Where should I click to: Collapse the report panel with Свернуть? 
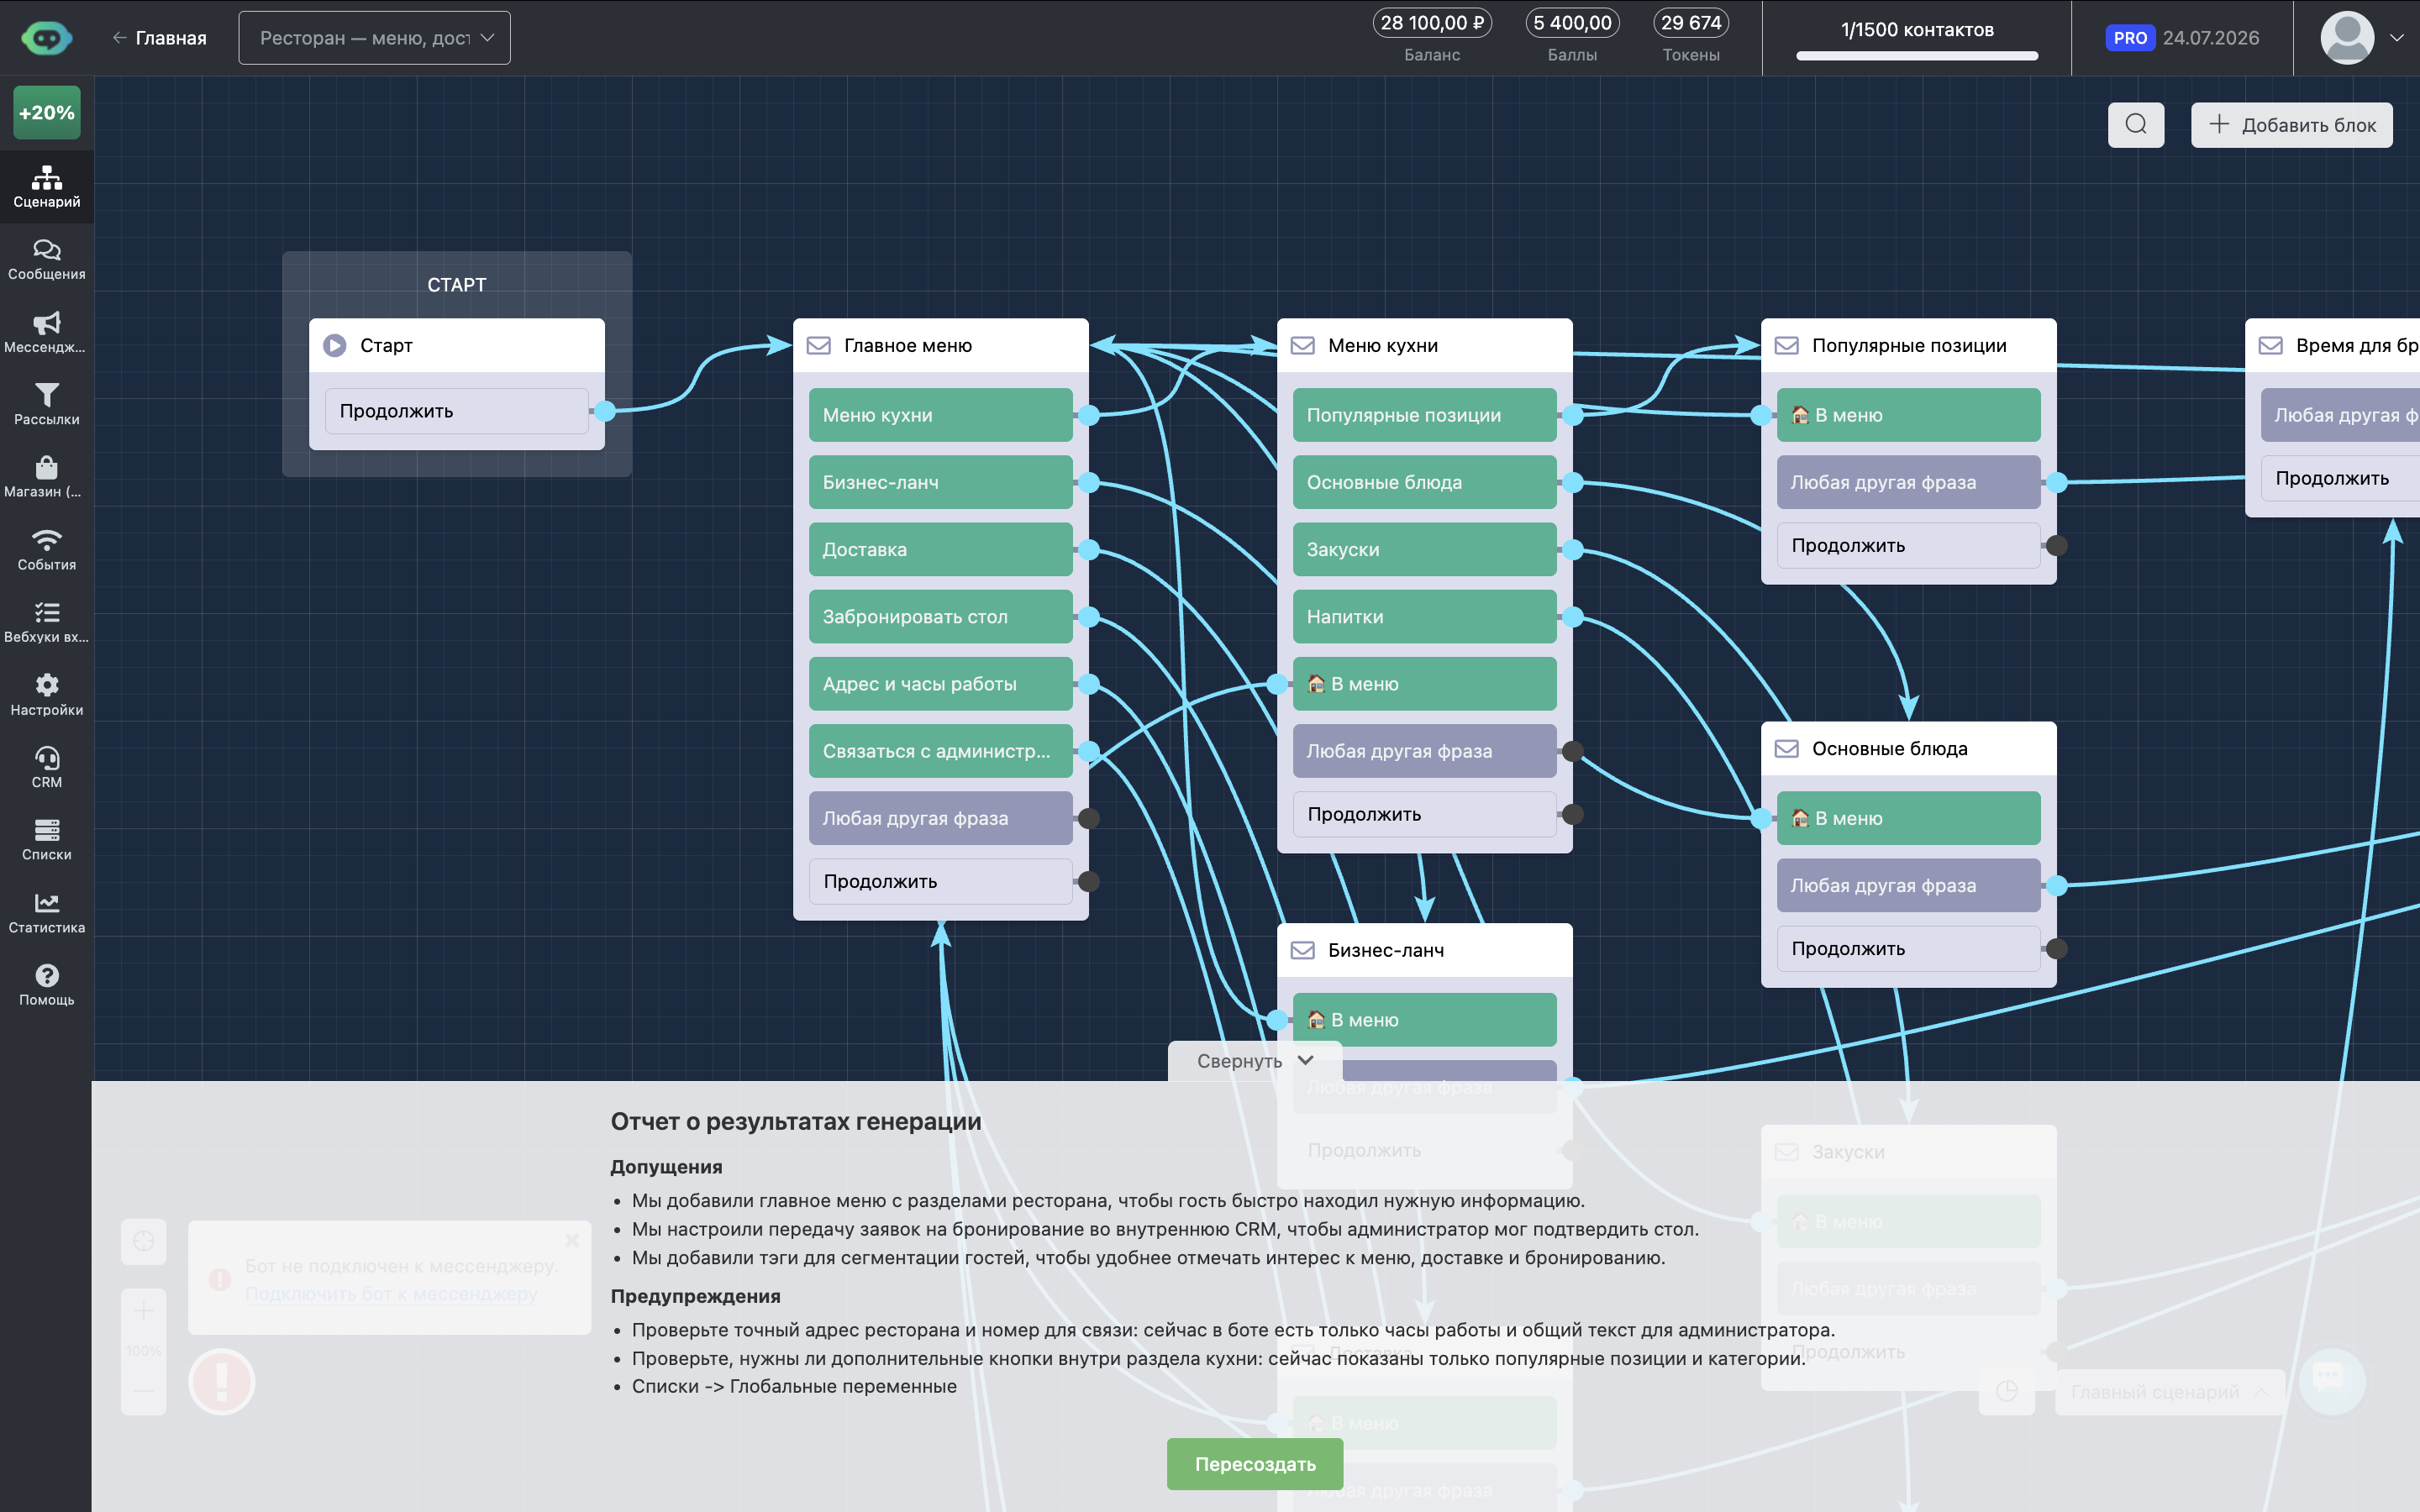[1255, 1061]
